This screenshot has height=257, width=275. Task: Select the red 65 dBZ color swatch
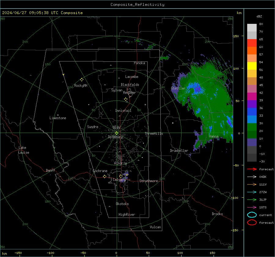(252, 43)
